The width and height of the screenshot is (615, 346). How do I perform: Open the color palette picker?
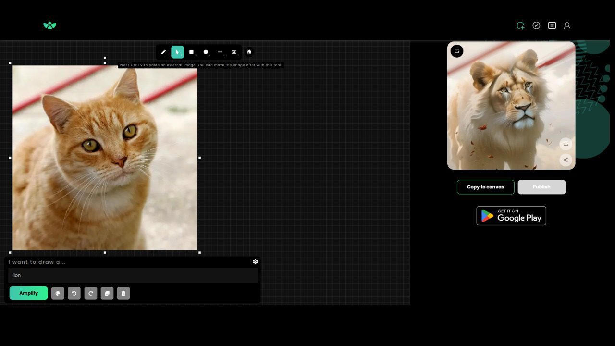pos(58,293)
